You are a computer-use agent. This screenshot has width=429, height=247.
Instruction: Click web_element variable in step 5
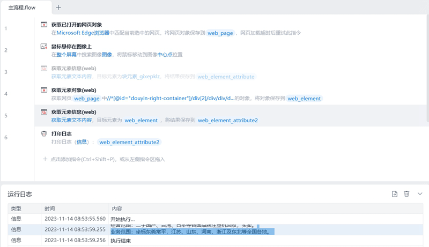(x=141, y=121)
